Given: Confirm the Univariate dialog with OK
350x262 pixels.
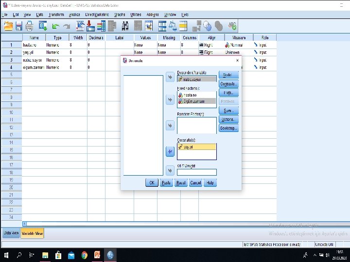Looking at the screenshot, I should click(x=152, y=183).
